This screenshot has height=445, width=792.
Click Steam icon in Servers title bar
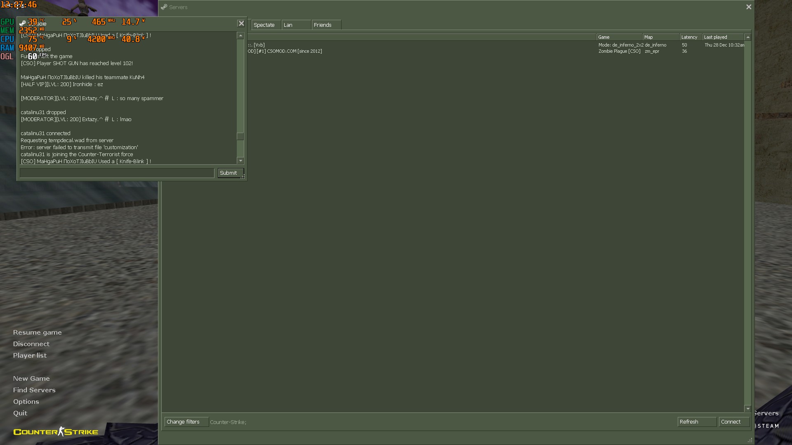(164, 7)
